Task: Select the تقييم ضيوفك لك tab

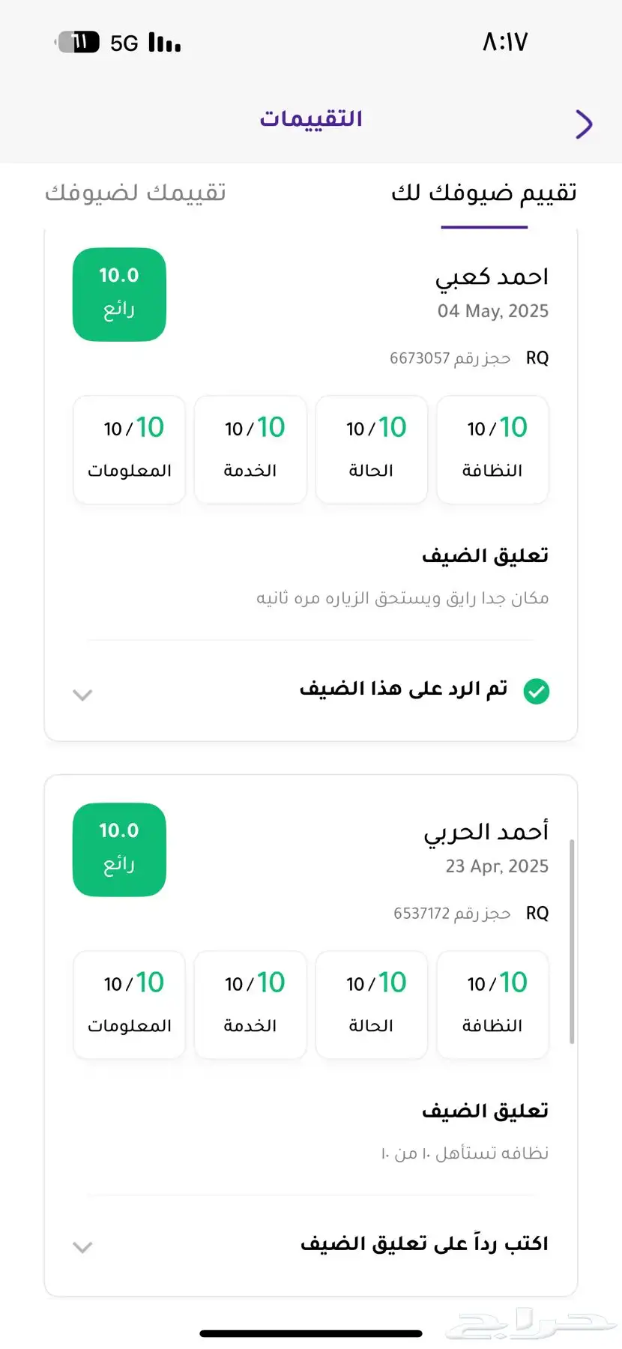Action: pyautogui.click(x=484, y=193)
